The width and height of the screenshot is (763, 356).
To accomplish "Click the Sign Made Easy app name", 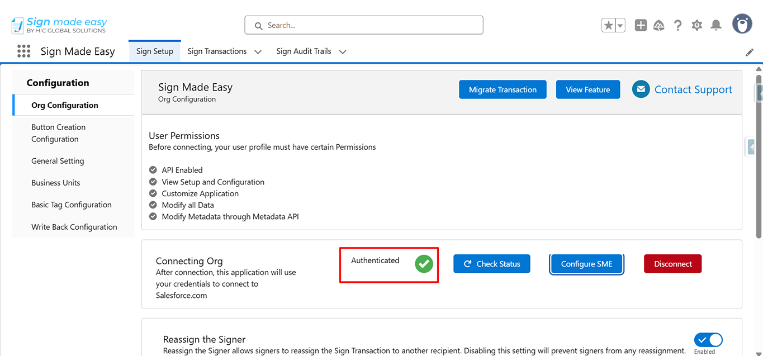I will tap(78, 51).
